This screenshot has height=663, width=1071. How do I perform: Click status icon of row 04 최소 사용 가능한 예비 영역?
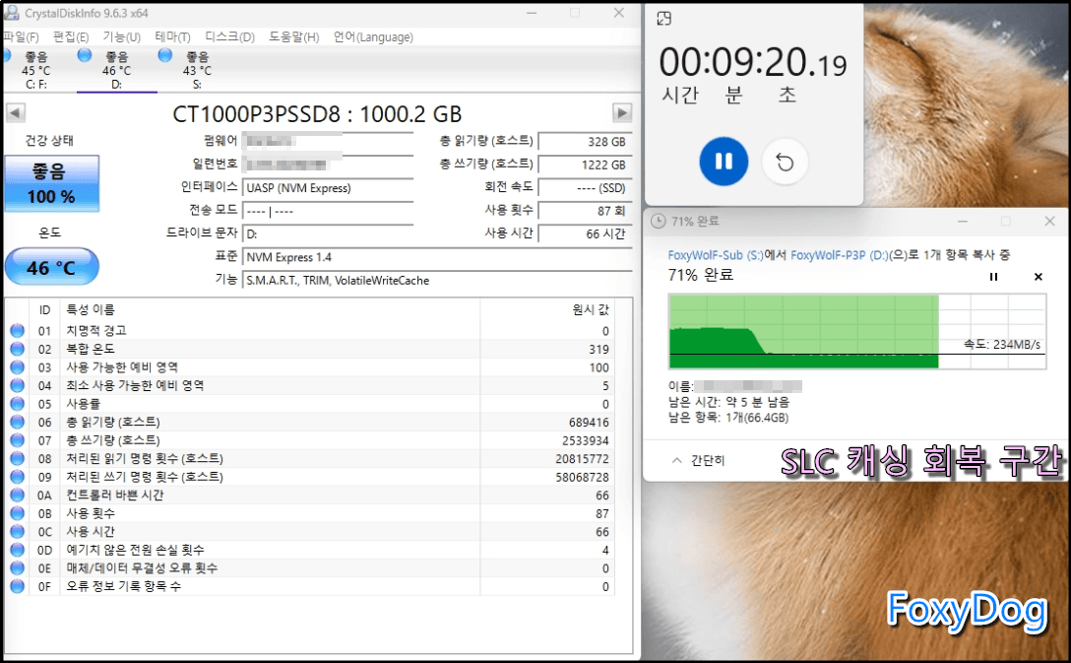coord(18,385)
